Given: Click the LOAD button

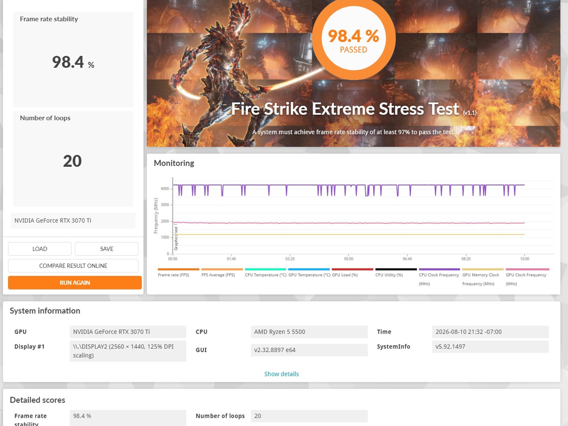Looking at the screenshot, I should tap(40, 249).
